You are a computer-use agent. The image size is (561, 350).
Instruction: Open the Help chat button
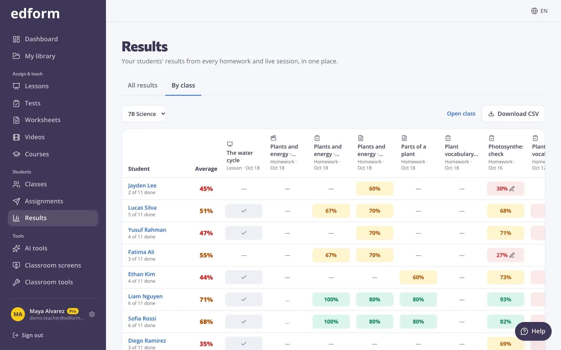(533, 331)
